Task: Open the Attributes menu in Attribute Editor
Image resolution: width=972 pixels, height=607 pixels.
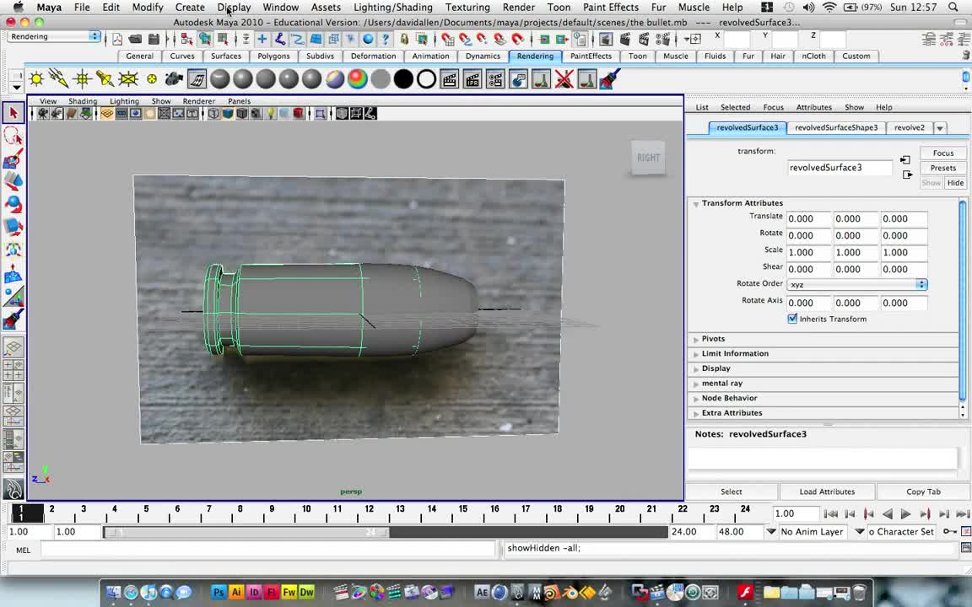Action: pos(813,107)
